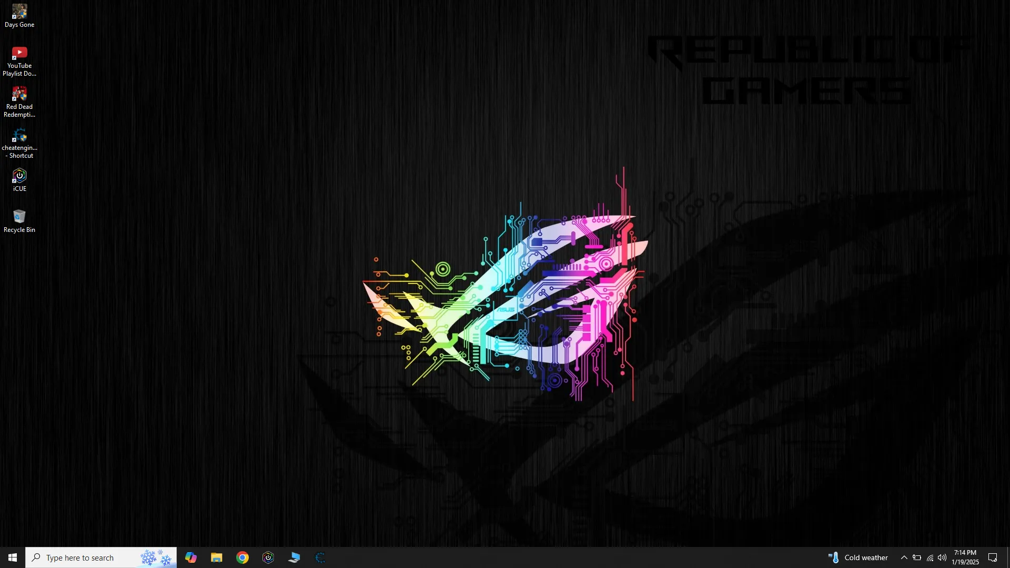The height and width of the screenshot is (568, 1010).
Task: Open Copilot from the taskbar
Action: coord(191,557)
